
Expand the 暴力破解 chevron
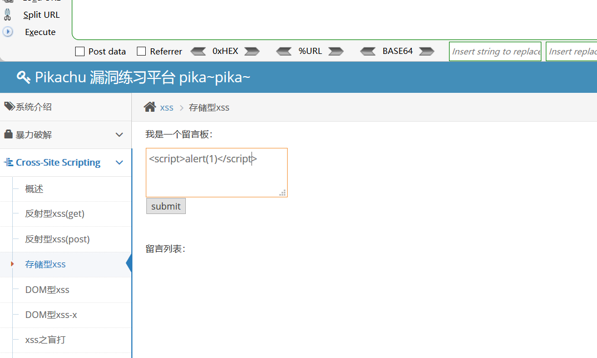pyautogui.click(x=119, y=135)
